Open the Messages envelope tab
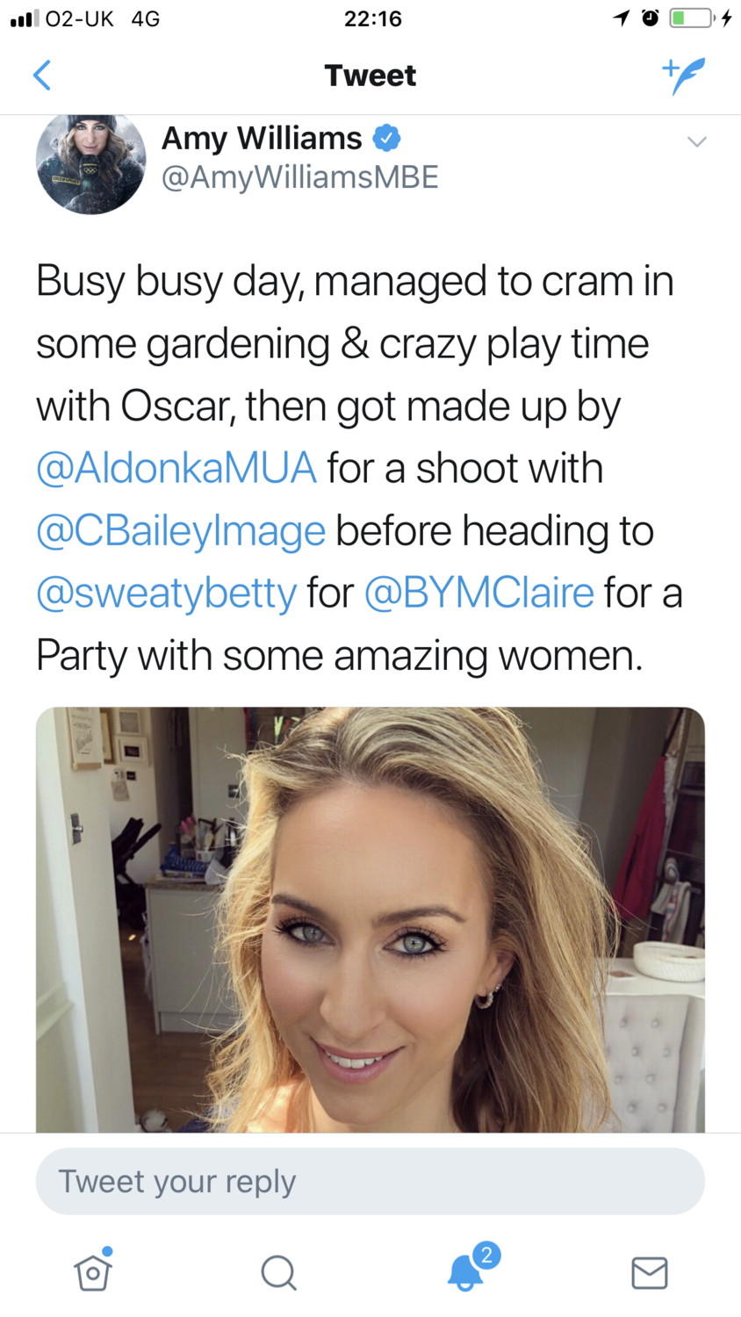Screen dimensions: 741x1317 [650, 1272]
